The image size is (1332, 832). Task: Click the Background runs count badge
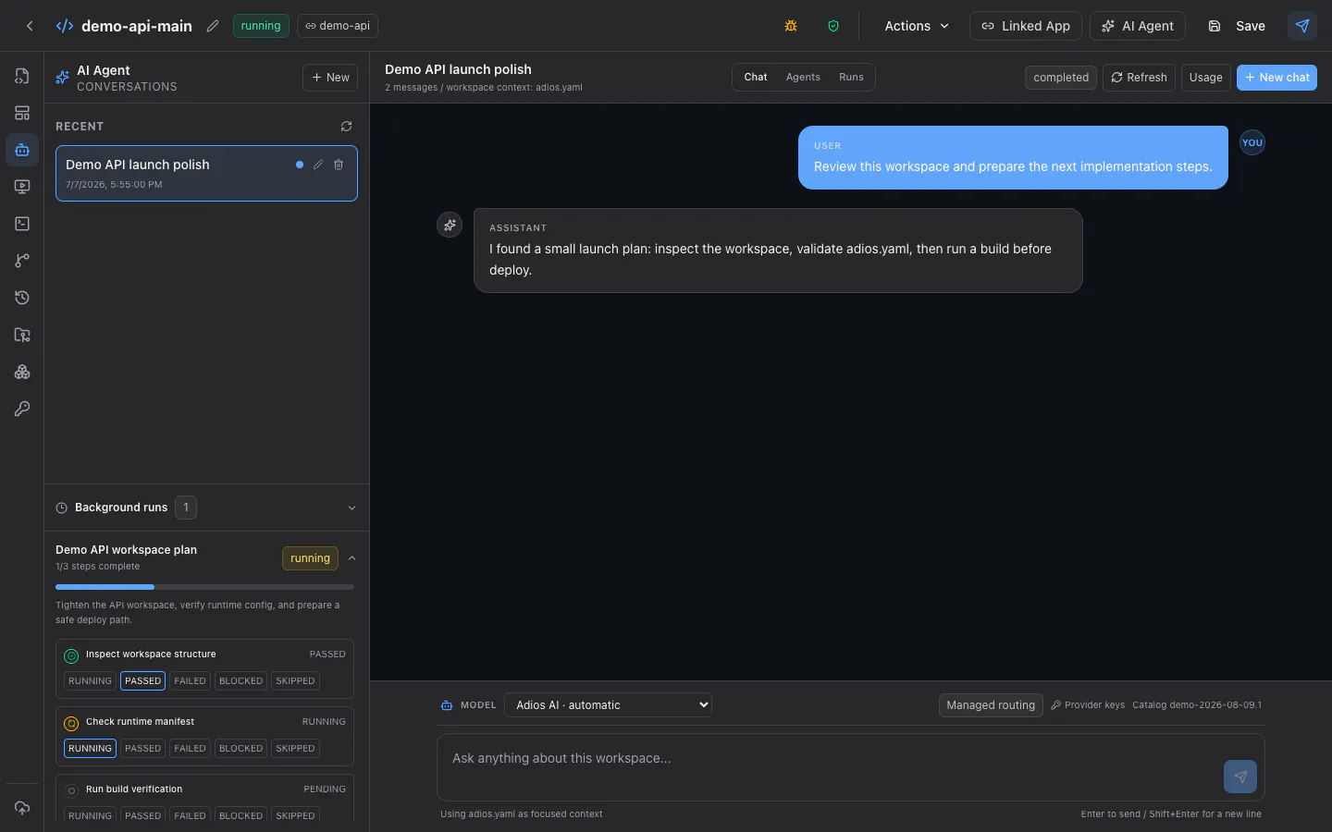pyautogui.click(x=186, y=508)
